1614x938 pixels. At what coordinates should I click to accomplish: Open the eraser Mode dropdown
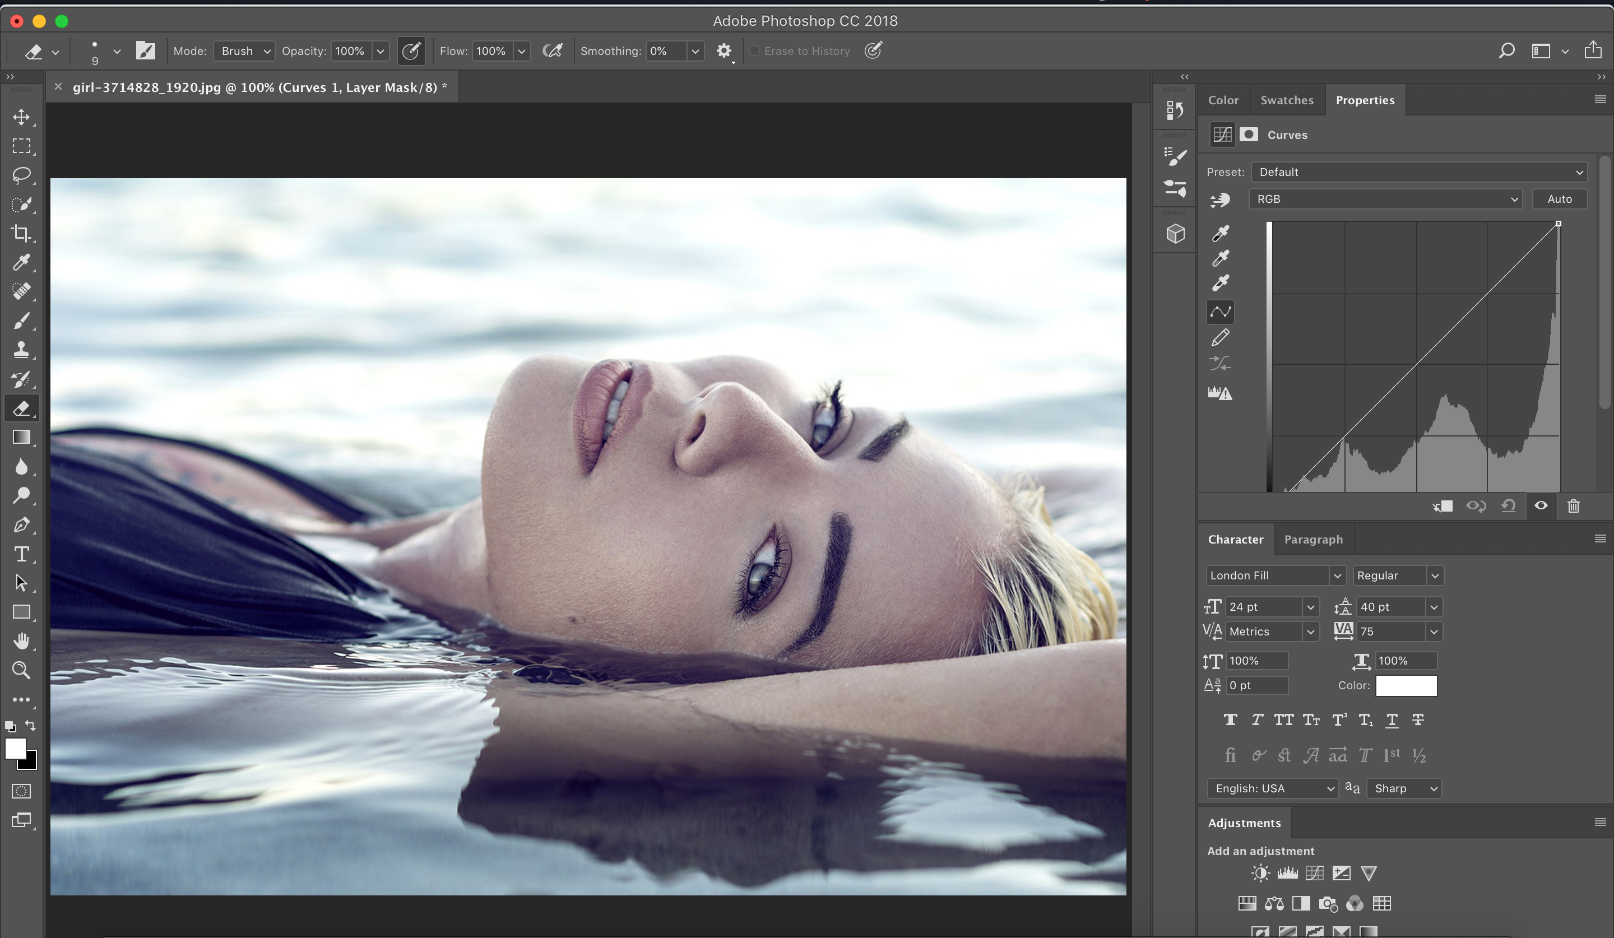click(x=245, y=51)
